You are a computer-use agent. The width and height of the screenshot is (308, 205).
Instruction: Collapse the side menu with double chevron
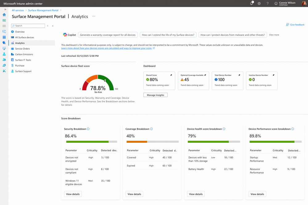[53, 26]
